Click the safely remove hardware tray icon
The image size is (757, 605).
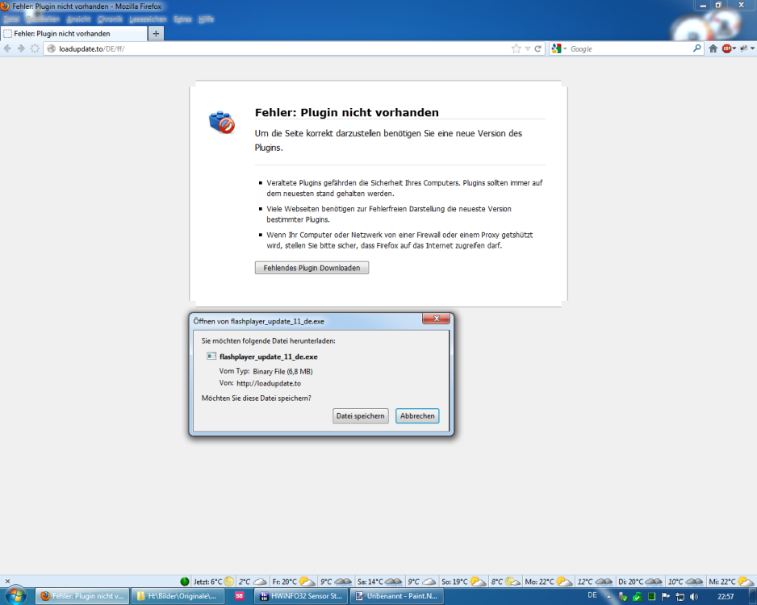coord(622,597)
